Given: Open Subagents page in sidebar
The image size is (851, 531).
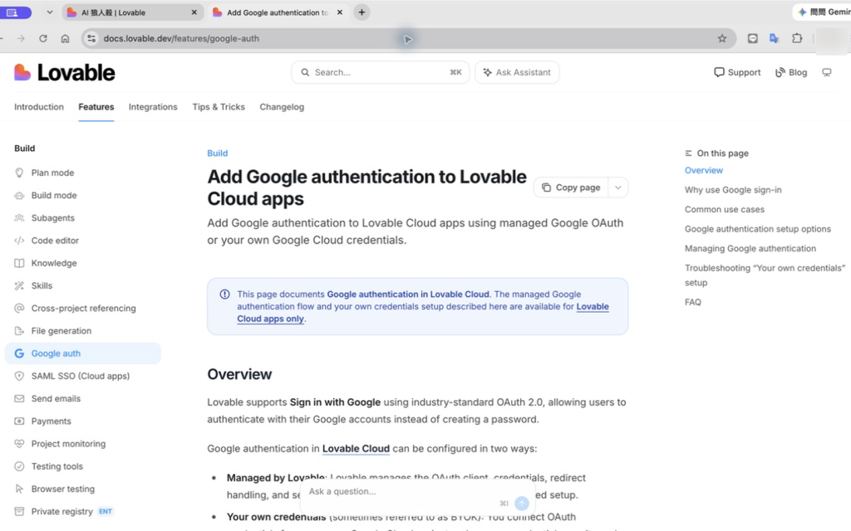Looking at the screenshot, I should [82, 218].
